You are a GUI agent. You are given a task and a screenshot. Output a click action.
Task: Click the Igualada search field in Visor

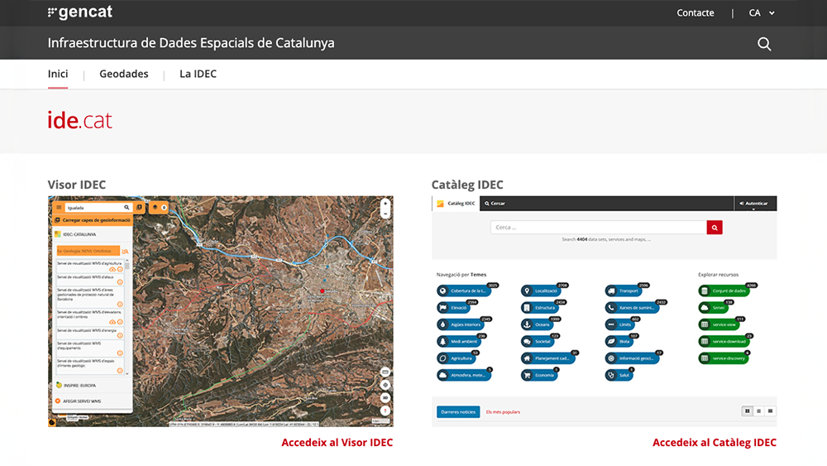[94, 208]
